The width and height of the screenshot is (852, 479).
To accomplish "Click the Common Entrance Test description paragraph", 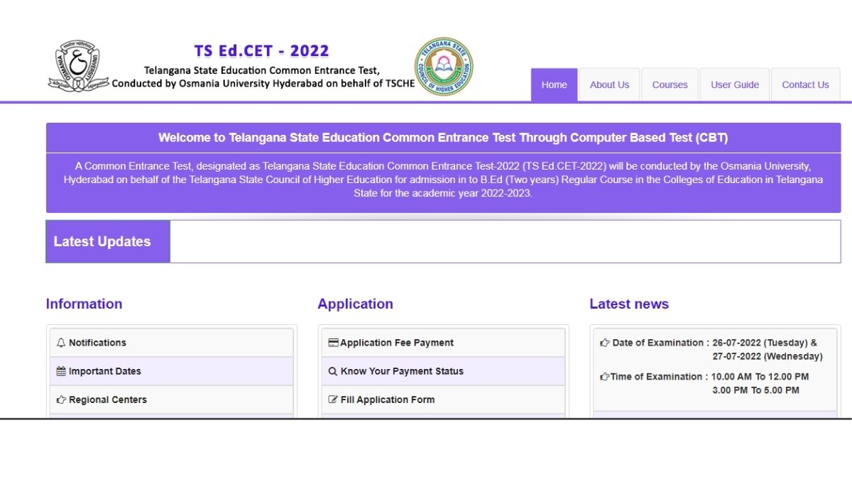I will pos(443,180).
